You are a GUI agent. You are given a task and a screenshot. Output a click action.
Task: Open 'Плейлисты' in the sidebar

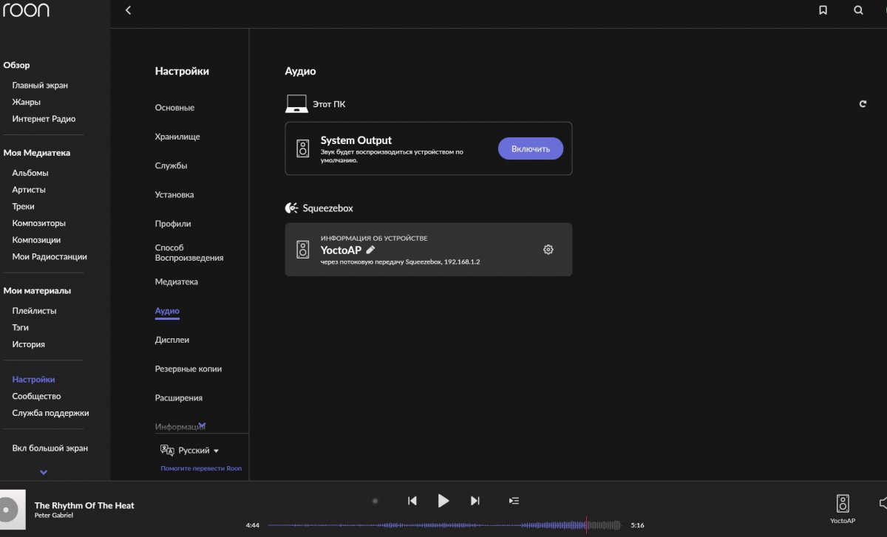(x=34, y=311)
